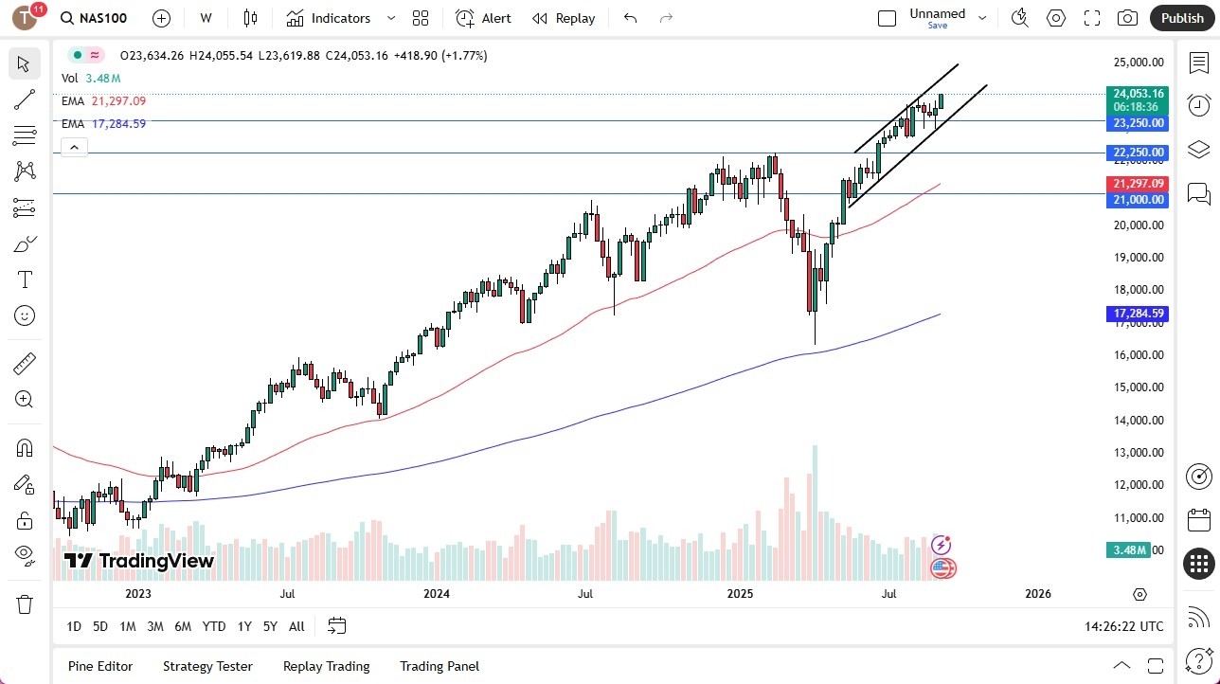Viewport: 1220px width, 684px height.
Task: Open the Unnamed layout dropdown
Action: pos(982,18)
